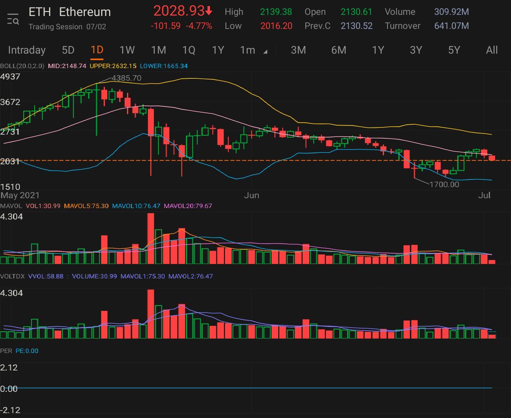Click the VOLUME:30.99 value in VOLTDX
This screenshot has height=418, width=511.
94,276
